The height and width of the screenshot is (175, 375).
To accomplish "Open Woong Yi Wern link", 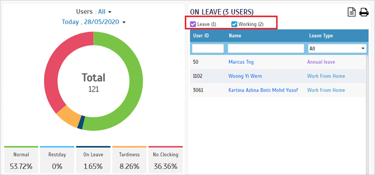I will click(x=245, y=76).
